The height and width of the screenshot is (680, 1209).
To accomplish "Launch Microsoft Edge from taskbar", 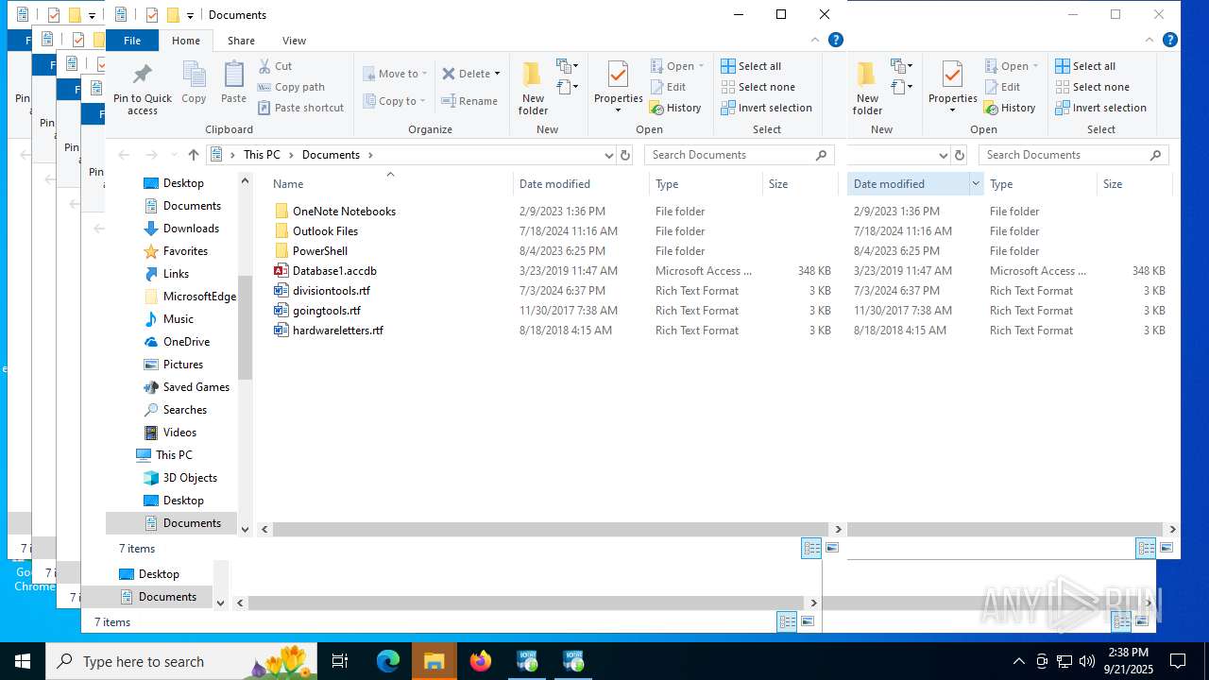I will coord(388,661).
